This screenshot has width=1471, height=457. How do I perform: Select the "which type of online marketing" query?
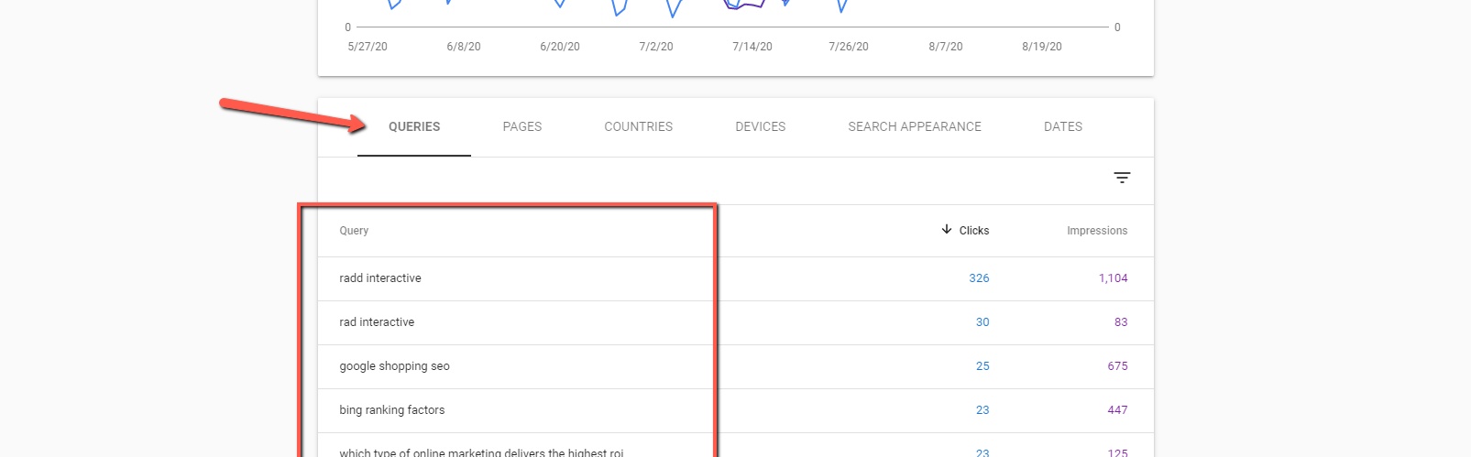click(x=480, y=452)
